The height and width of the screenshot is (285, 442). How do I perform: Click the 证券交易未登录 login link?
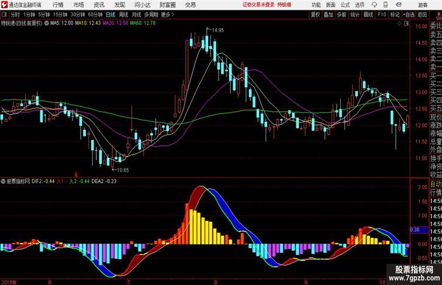point(258,5)
